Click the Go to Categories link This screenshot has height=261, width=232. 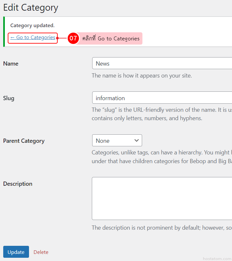coord(33,38)
